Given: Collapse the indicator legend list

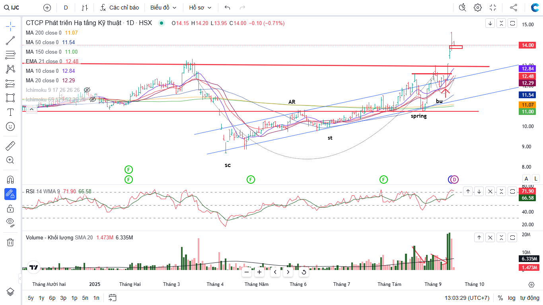Looking at the screenshot, I should pyautogui.click(x=31, y=109).
